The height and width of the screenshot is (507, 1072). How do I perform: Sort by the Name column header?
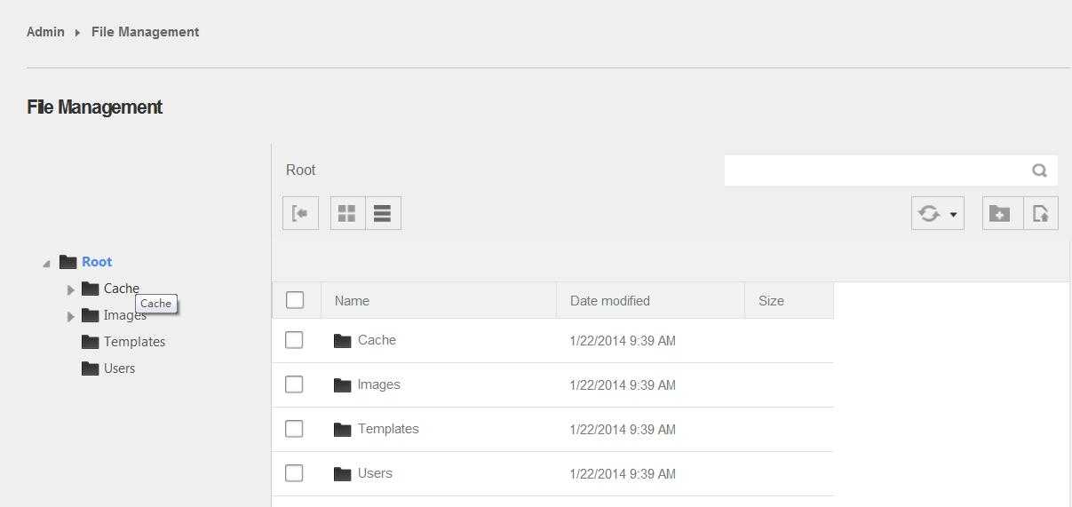click(352, 301)
